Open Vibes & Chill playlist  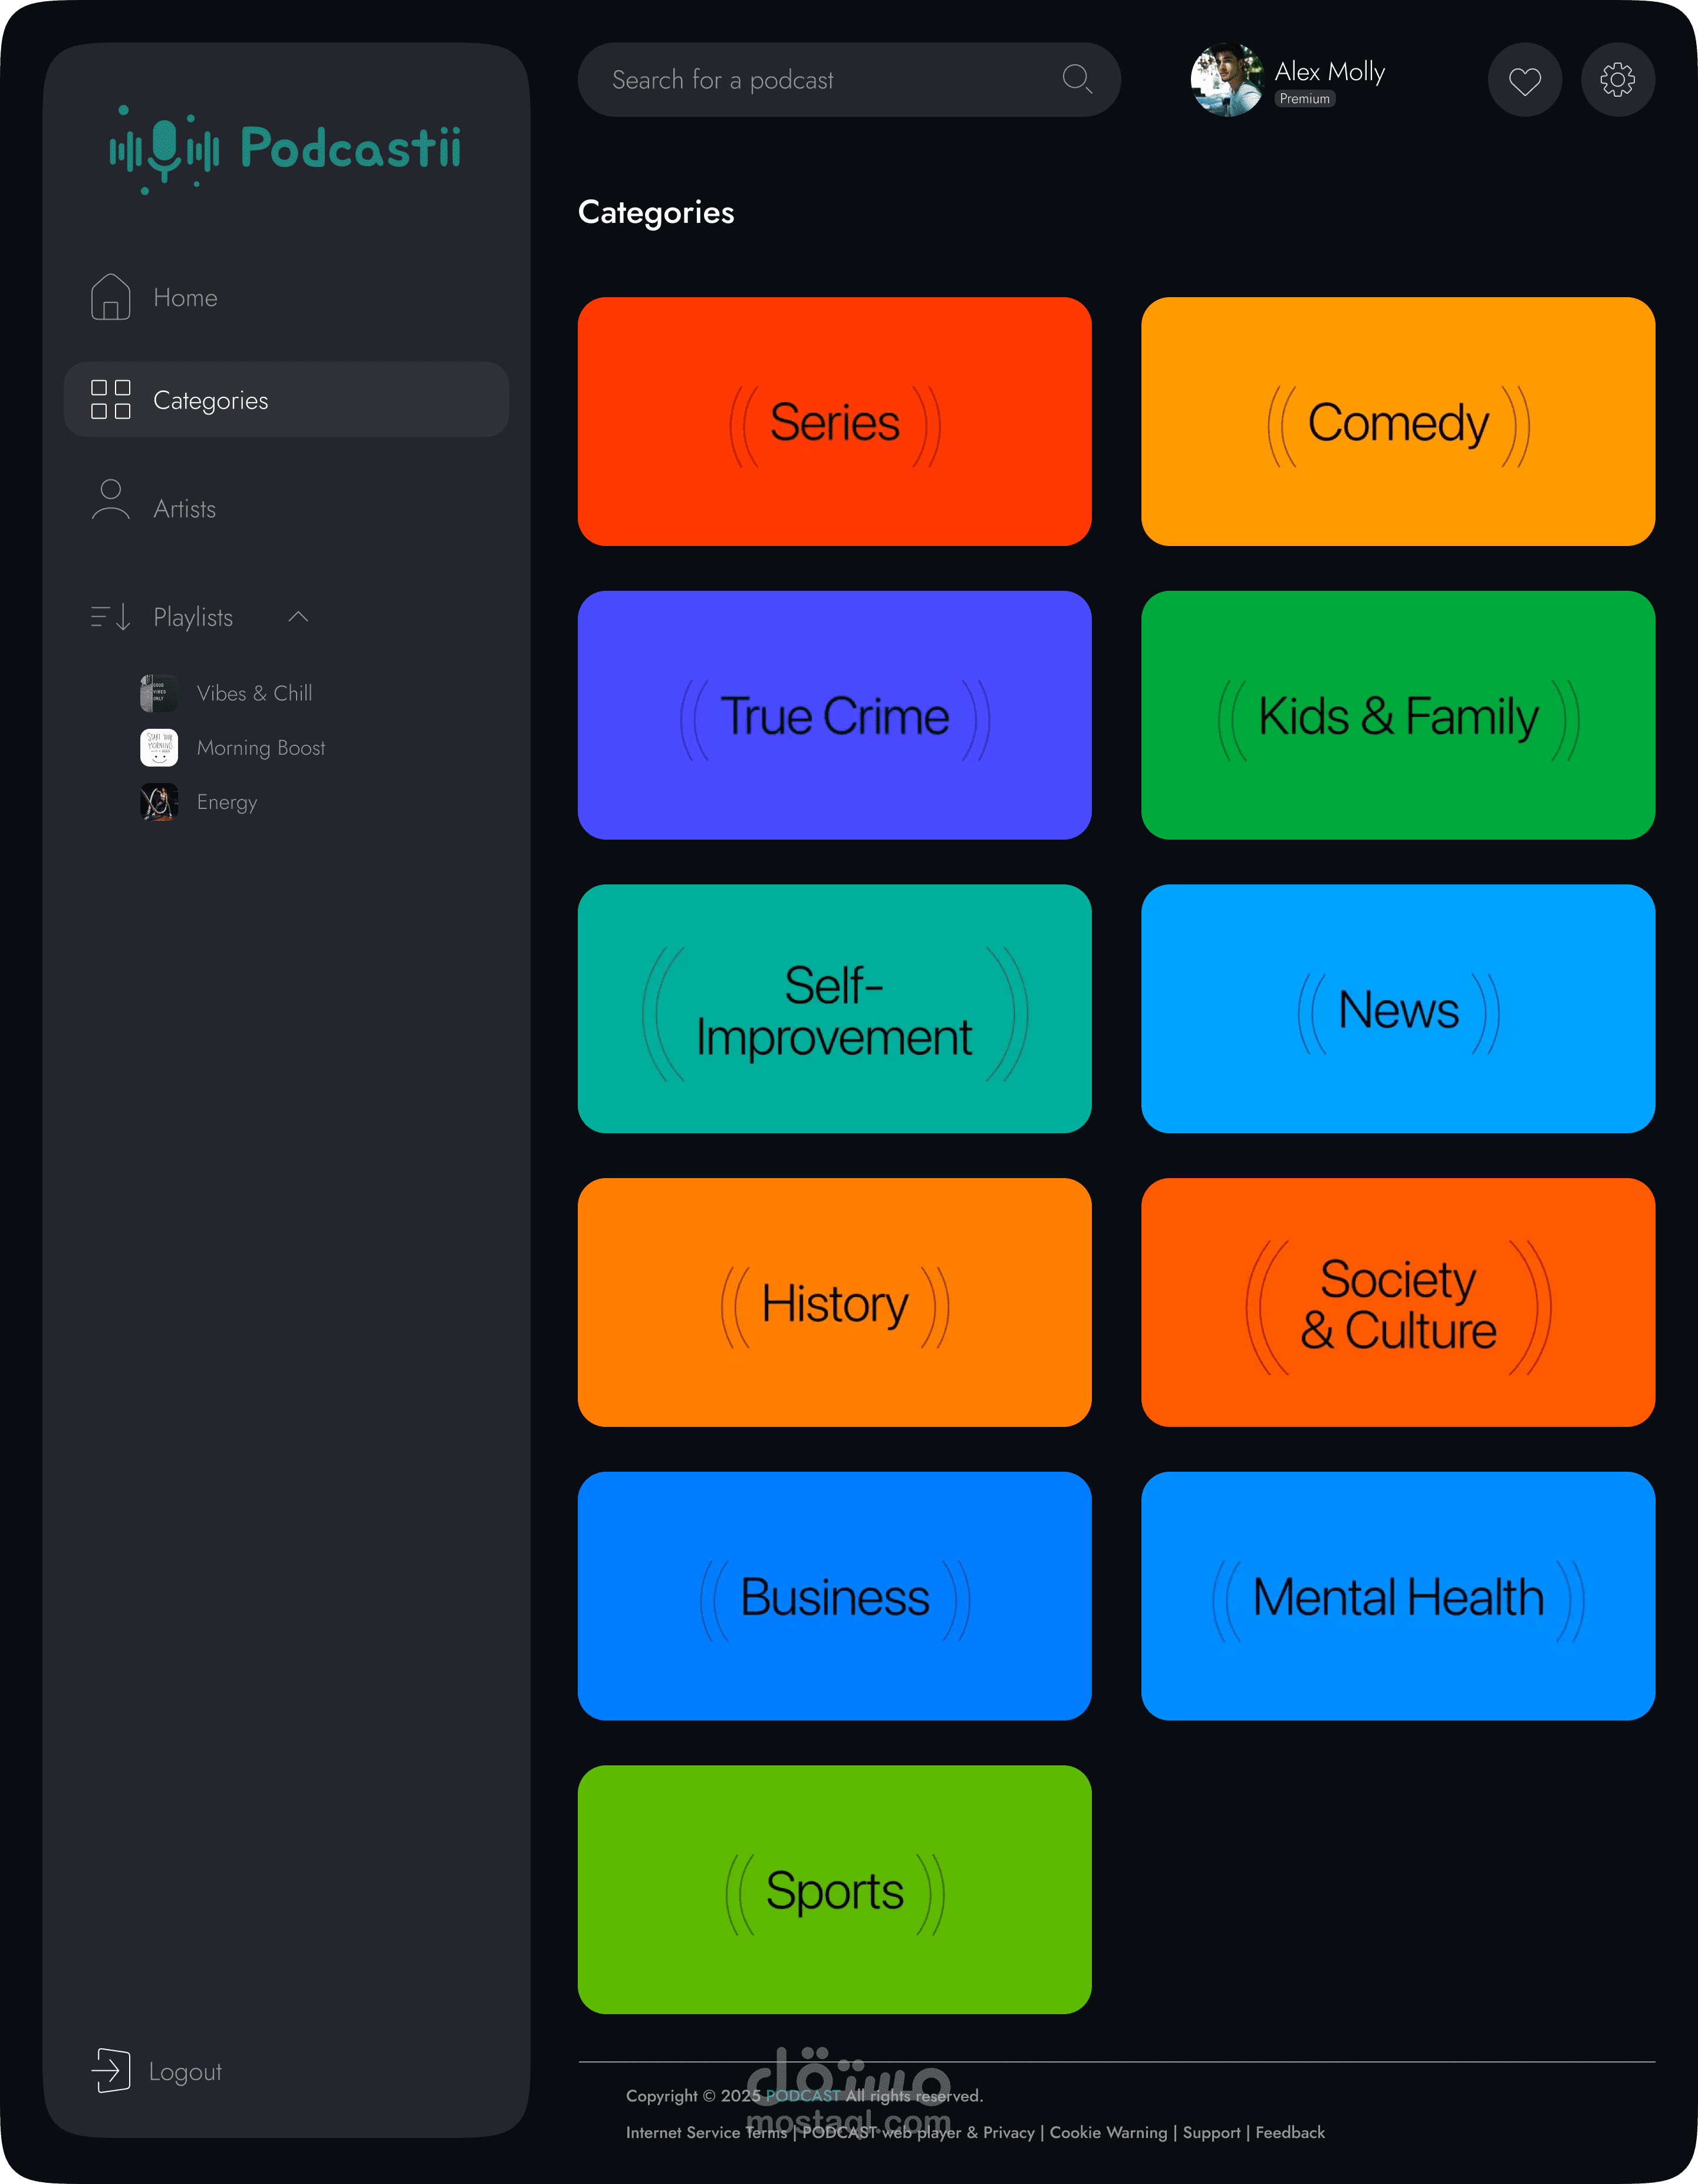point(254,693)
